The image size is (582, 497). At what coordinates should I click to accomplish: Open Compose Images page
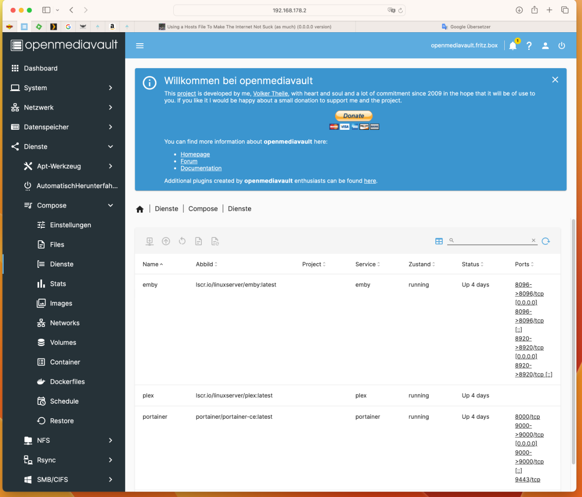(x=64, y=303)
